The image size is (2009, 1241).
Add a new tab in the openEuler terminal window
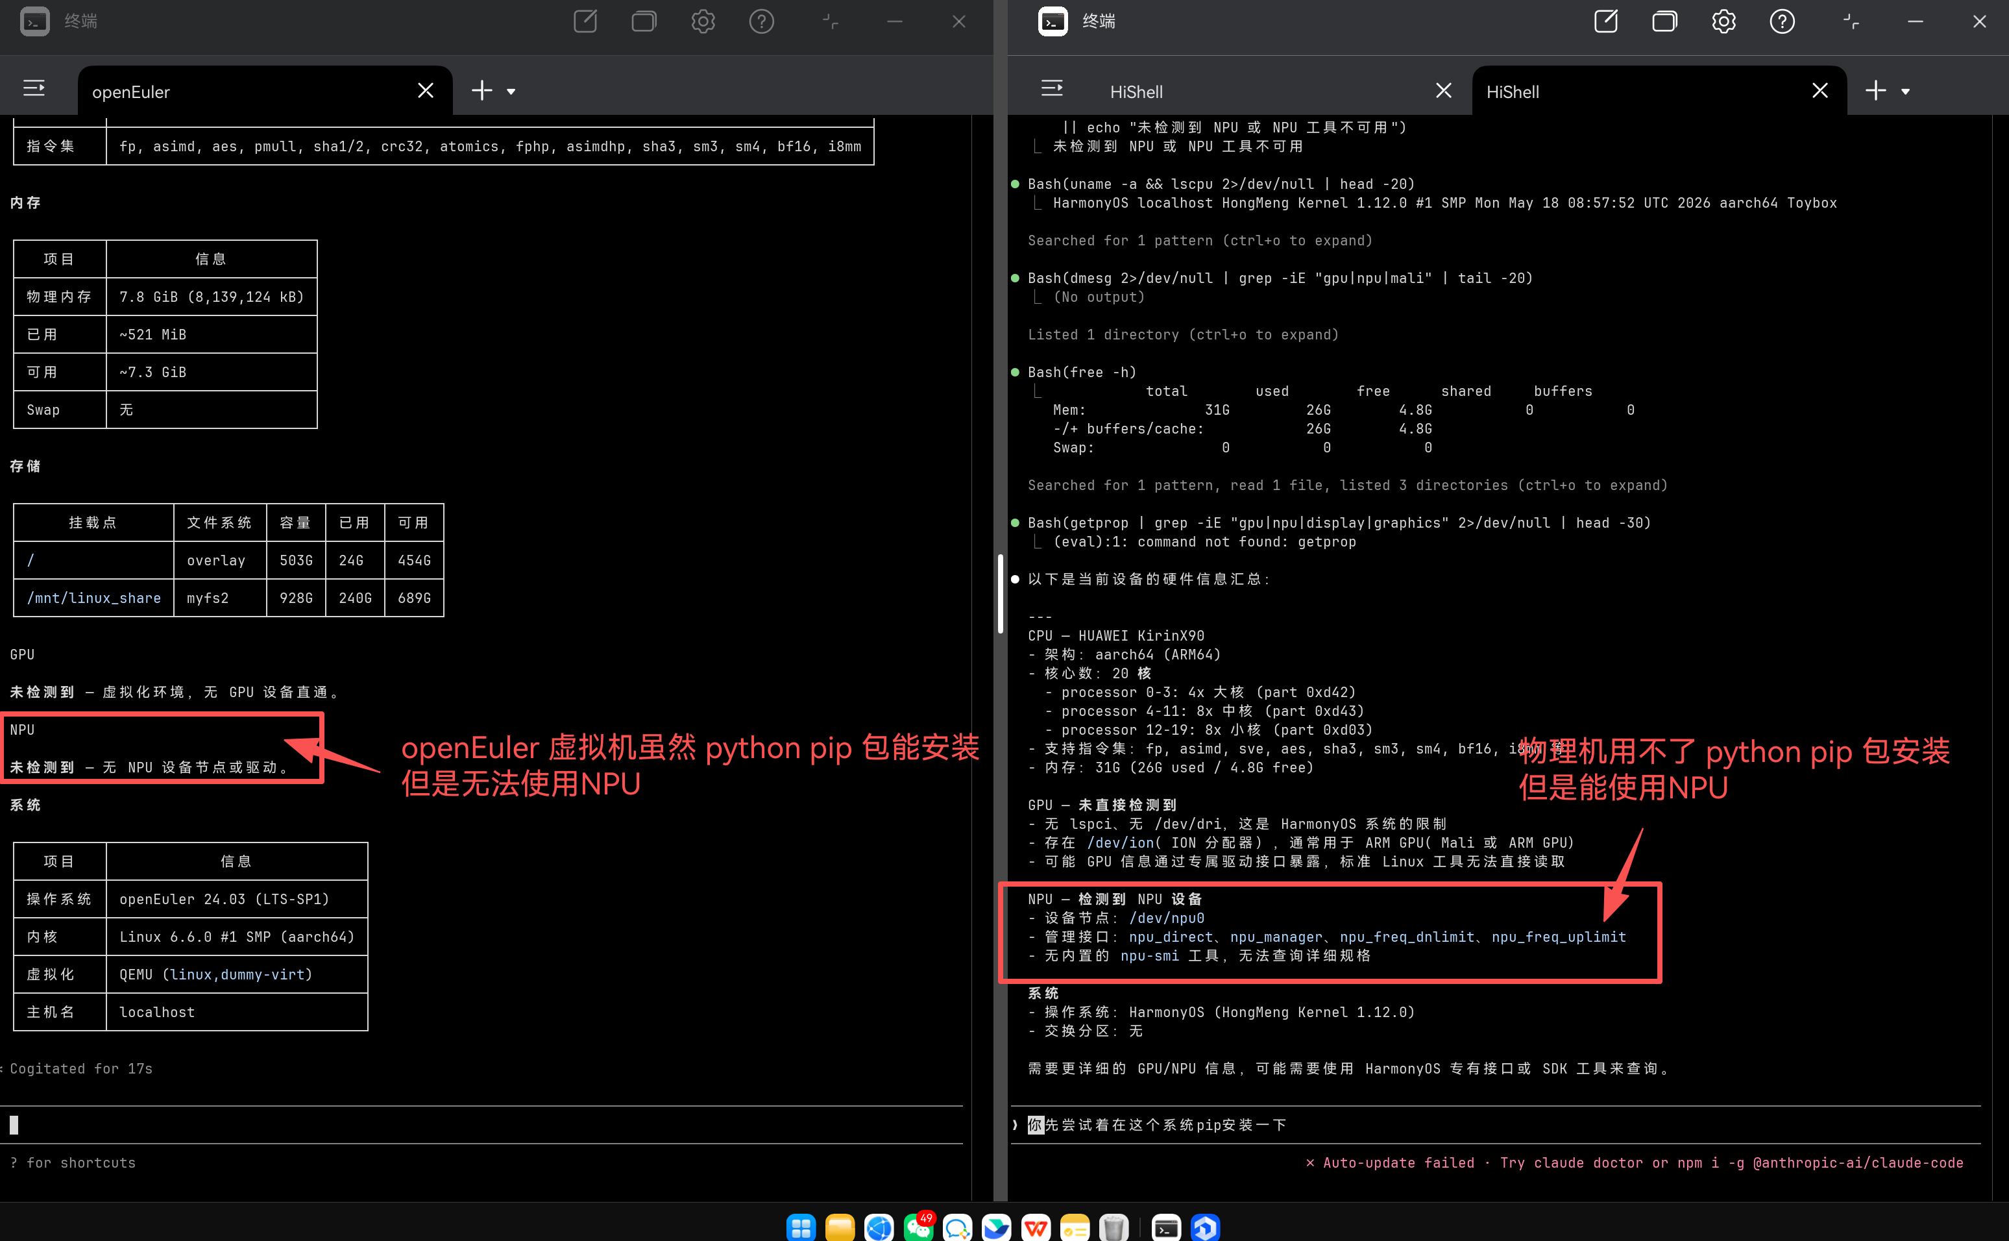point(482,90)
